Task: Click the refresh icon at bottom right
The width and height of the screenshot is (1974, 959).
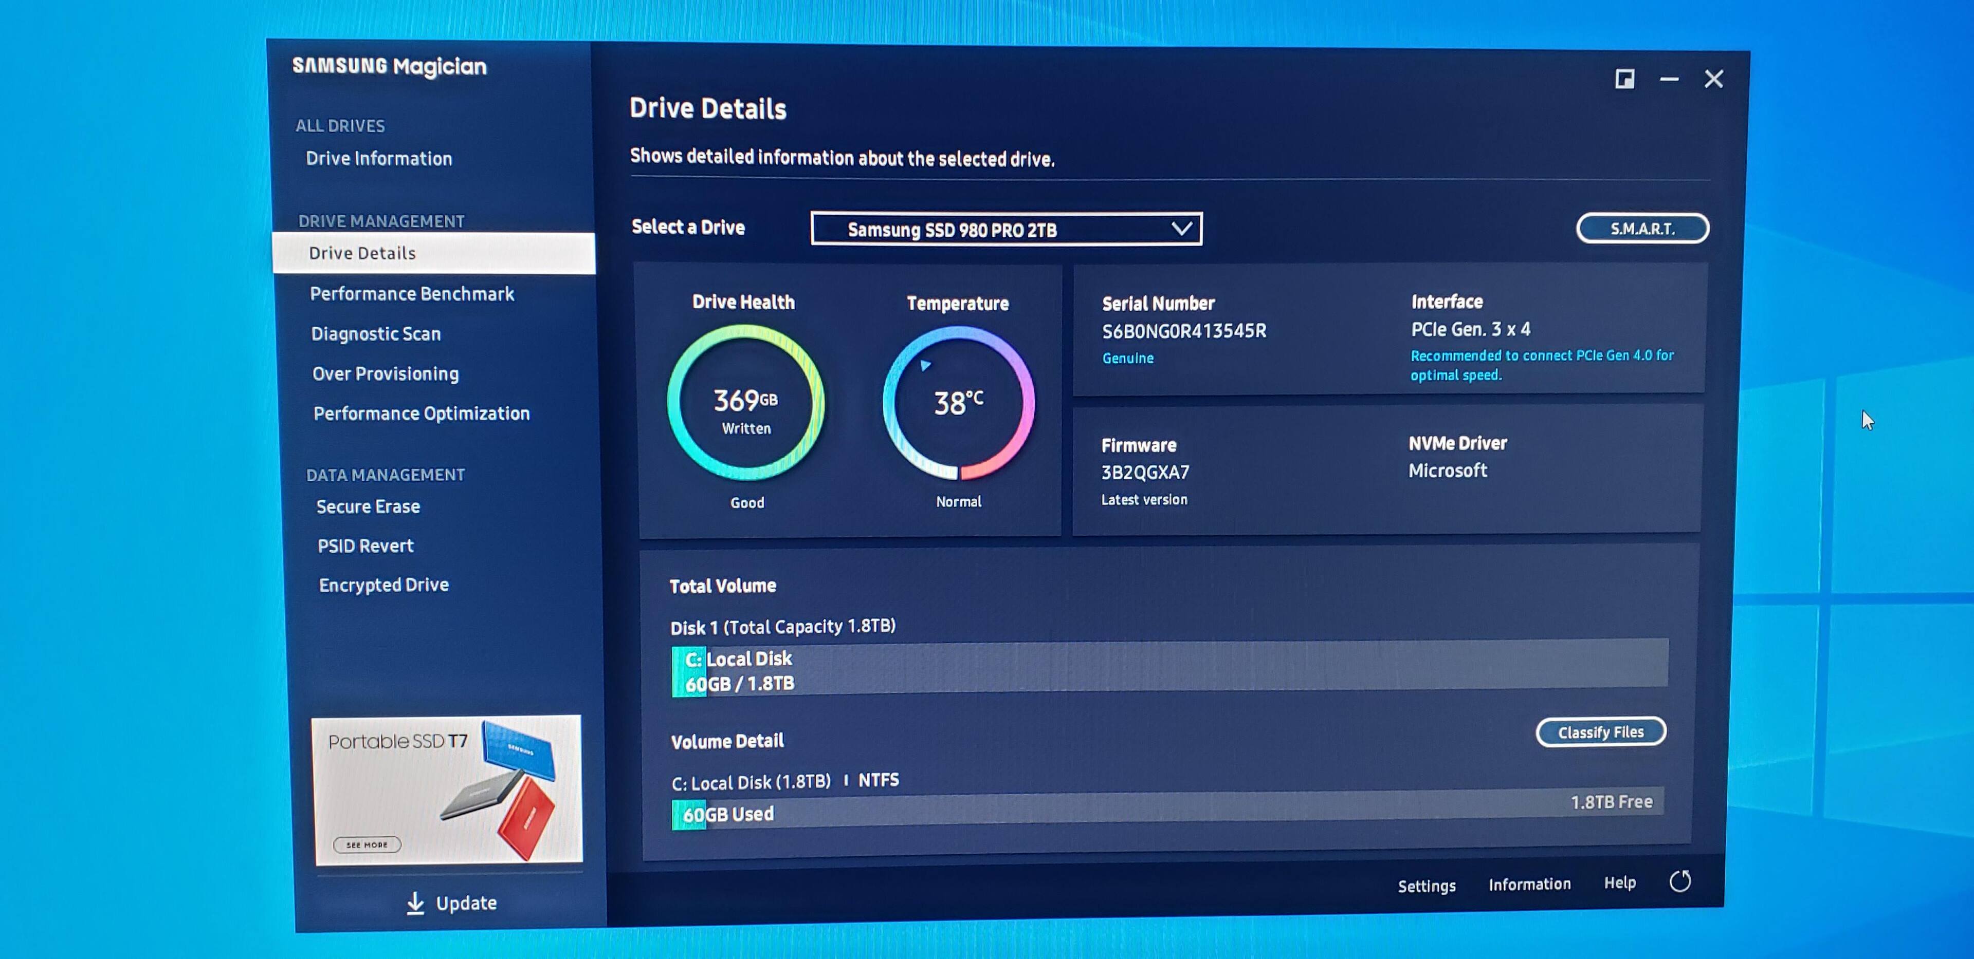Action: point(1679,881)
